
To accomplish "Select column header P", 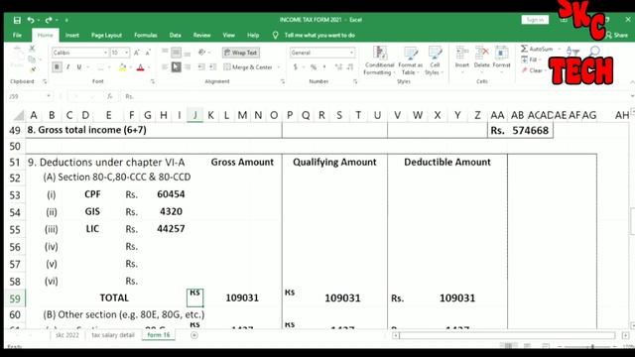I will tap(290, 115).
